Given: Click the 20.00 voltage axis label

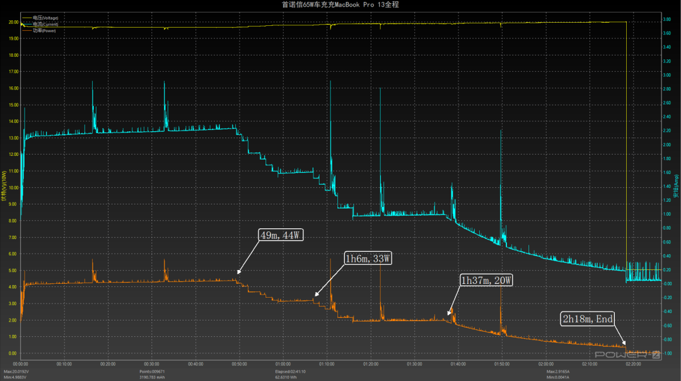Looking at the screenshot, I should tap(13, 22).
